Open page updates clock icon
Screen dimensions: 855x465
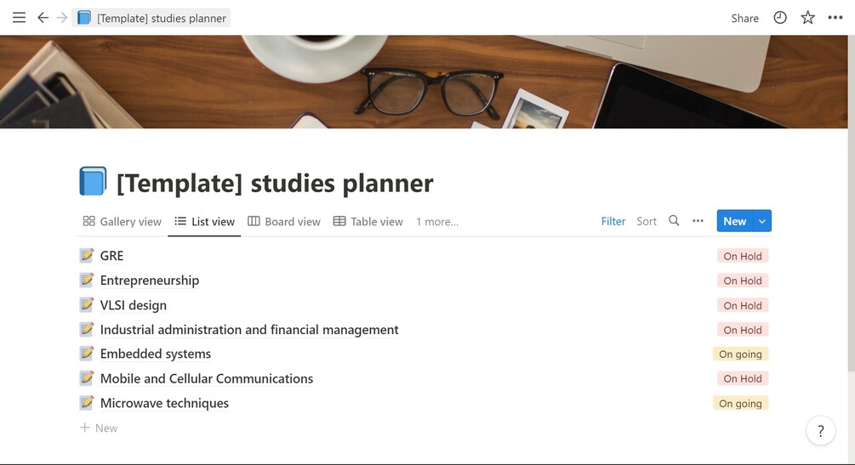tap(780, 17)
